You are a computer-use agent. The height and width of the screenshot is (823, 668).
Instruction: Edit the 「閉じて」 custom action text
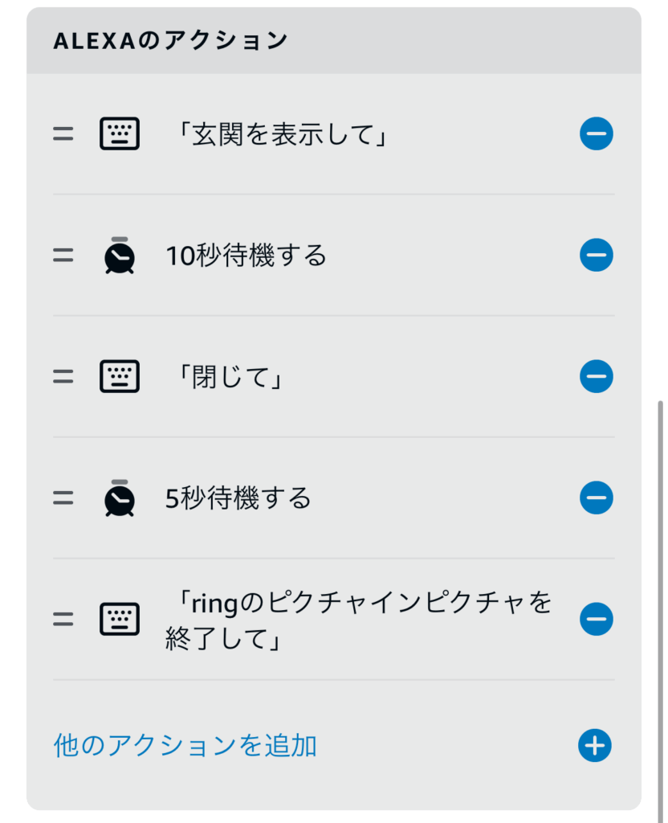pos(229,376)
